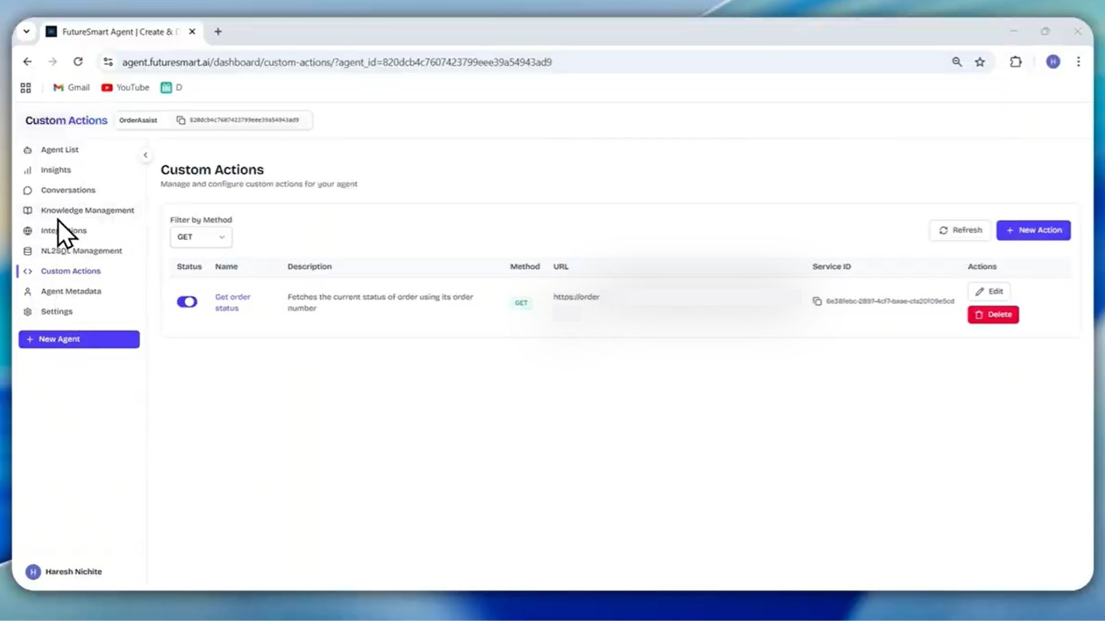Open the Filter by Method dropdown

201,237
